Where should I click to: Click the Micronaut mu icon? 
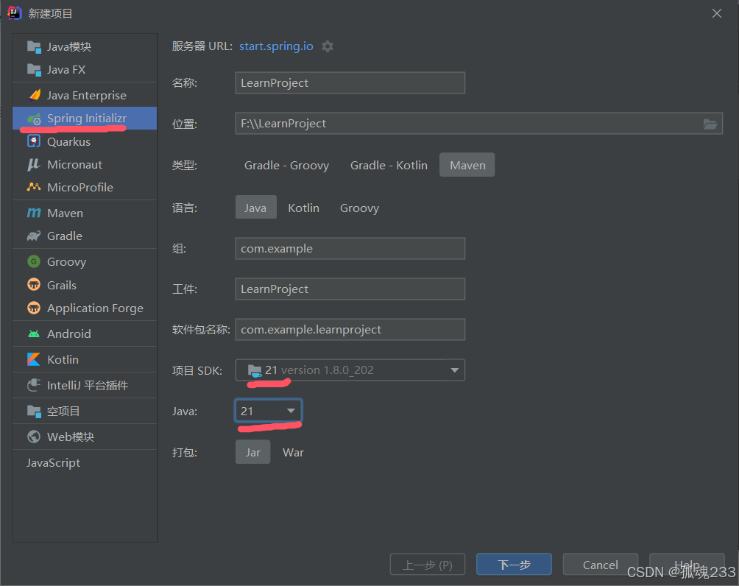(33, 164)
